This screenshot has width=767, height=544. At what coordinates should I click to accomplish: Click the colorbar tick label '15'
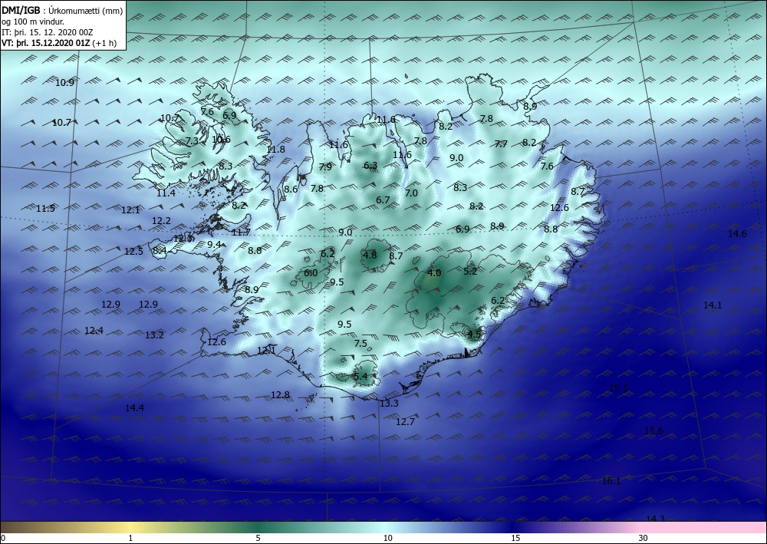pos(515,539)
